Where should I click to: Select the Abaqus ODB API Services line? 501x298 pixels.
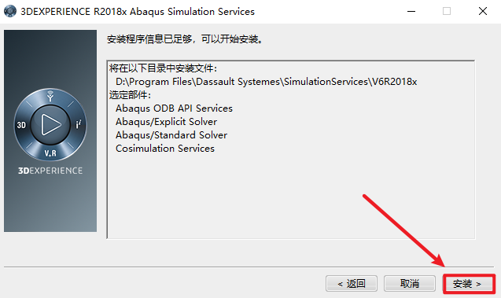tap(174, 109)
